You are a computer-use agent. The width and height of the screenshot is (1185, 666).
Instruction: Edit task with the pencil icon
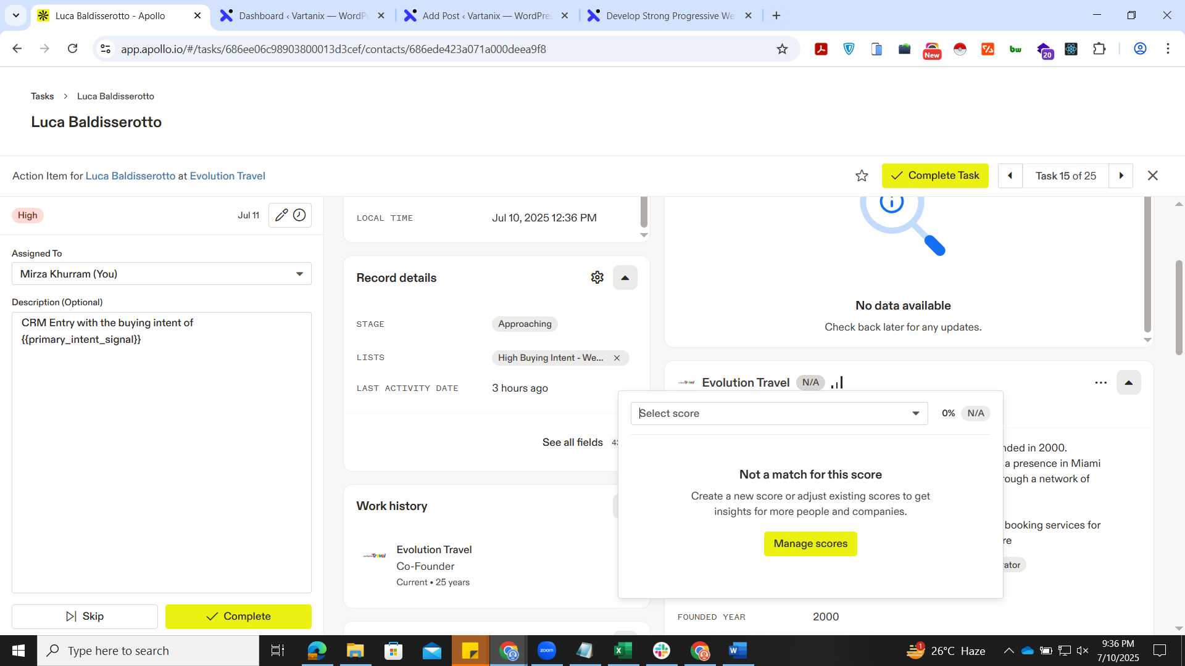click(281, 215)
